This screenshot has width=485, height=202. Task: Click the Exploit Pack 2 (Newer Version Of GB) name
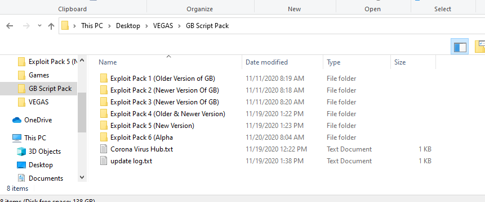[x=164, y=90]
